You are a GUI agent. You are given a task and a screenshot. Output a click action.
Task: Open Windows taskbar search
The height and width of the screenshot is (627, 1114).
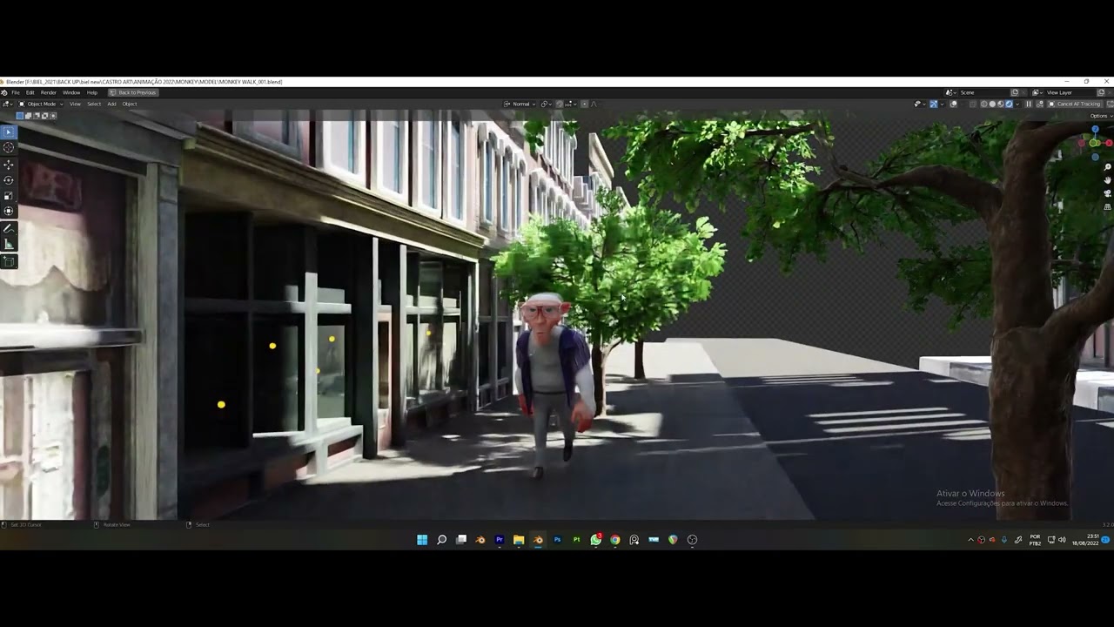point(441,540)
